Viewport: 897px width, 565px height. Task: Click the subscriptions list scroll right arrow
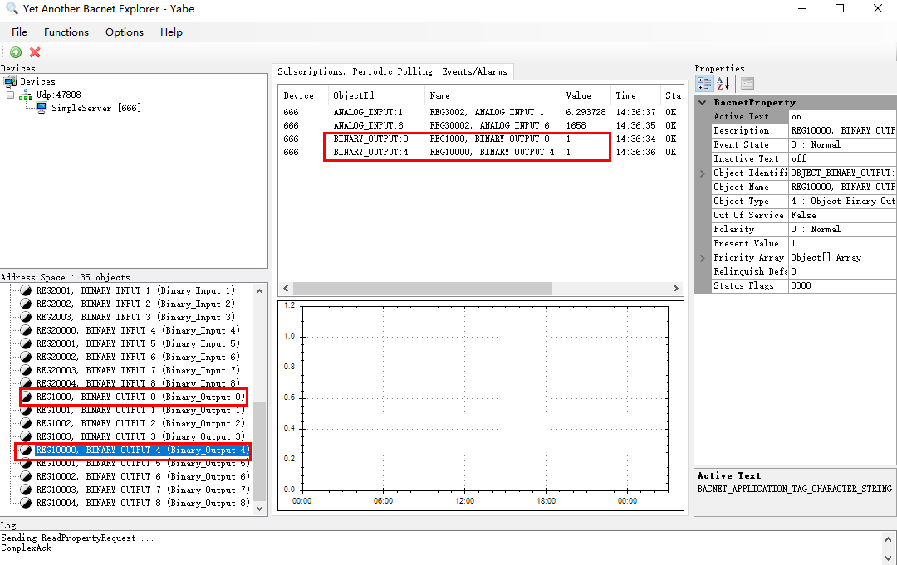tap(675, 289)
